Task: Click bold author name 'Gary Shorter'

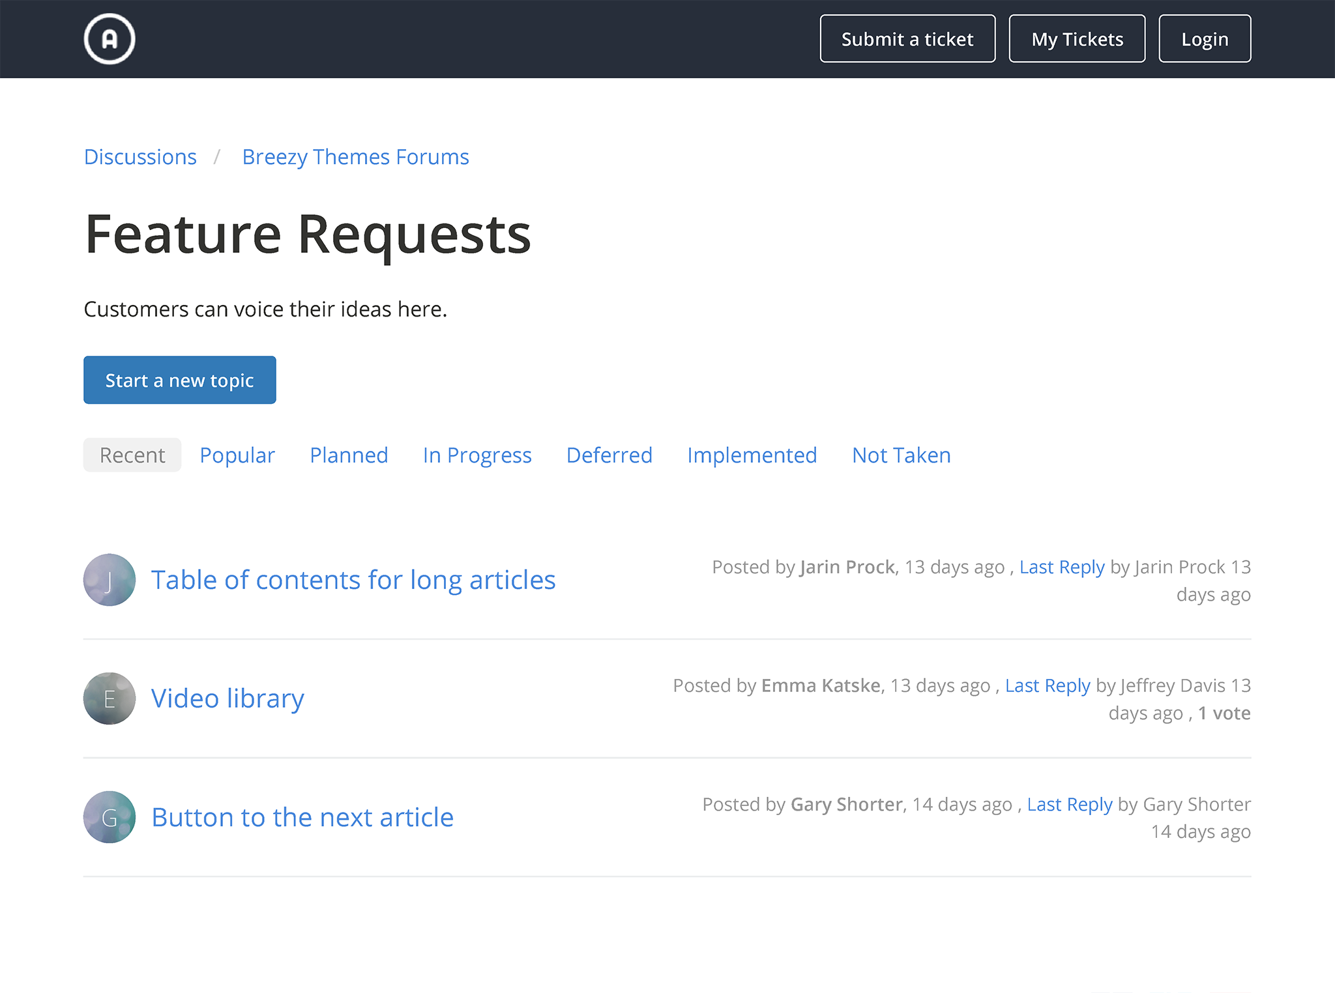Action: [847, 804]
